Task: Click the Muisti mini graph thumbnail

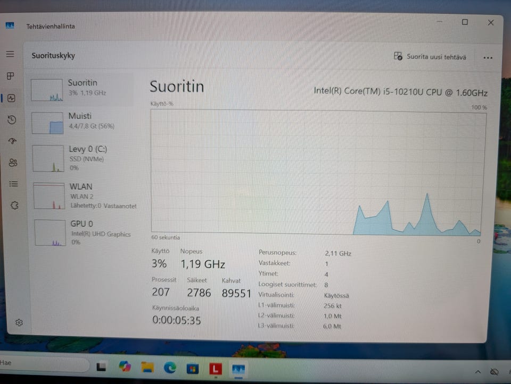Action: 47,123
